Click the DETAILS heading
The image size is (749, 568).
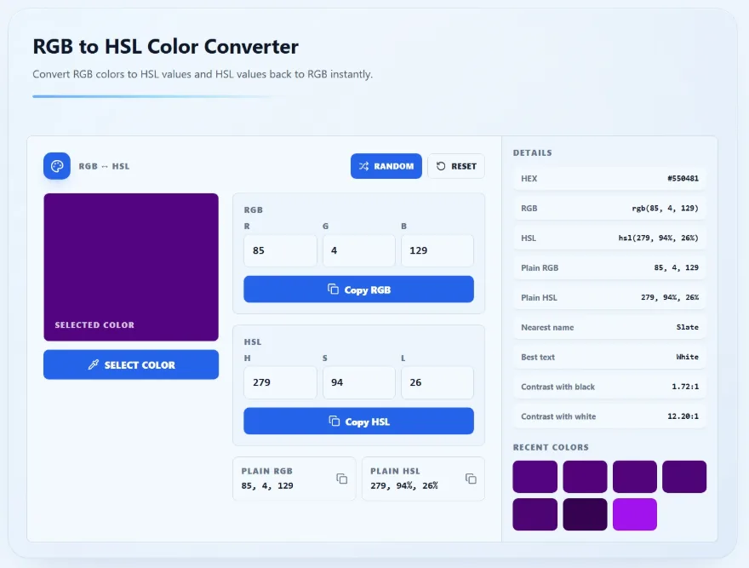pyautogui.click(x=532, y=152)
